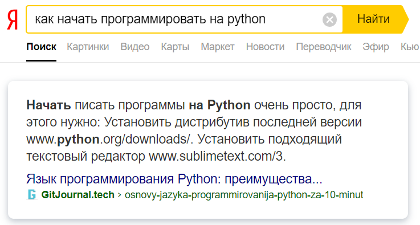420x225 pixels.
Task: Select the Поиск tab
Action: [41, 47]
